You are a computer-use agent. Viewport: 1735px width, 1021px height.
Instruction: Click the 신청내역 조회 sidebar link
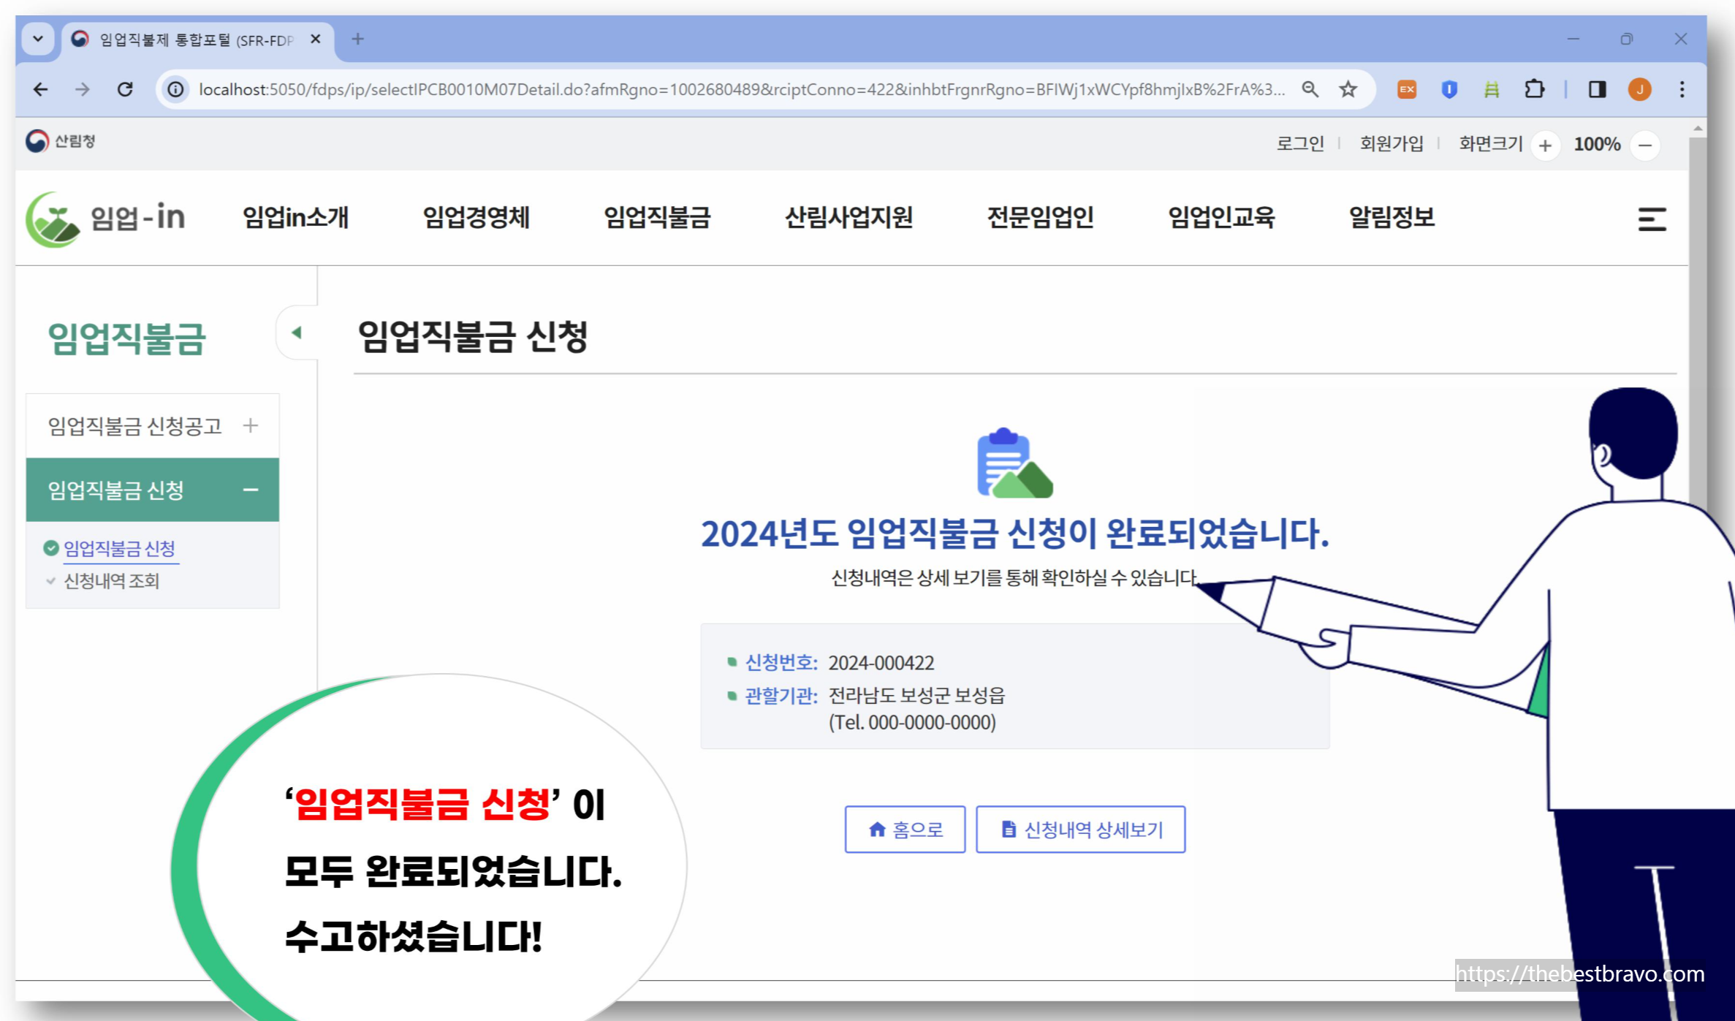[x=111, y=581]
